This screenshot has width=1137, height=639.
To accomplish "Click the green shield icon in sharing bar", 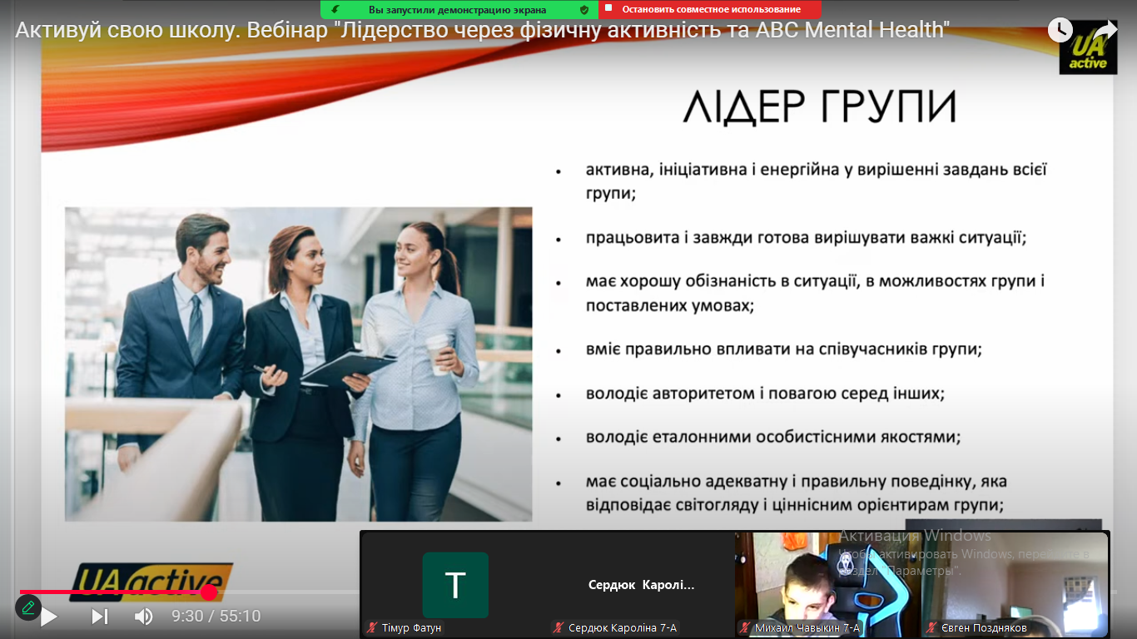I will click(x=584, y=9).
